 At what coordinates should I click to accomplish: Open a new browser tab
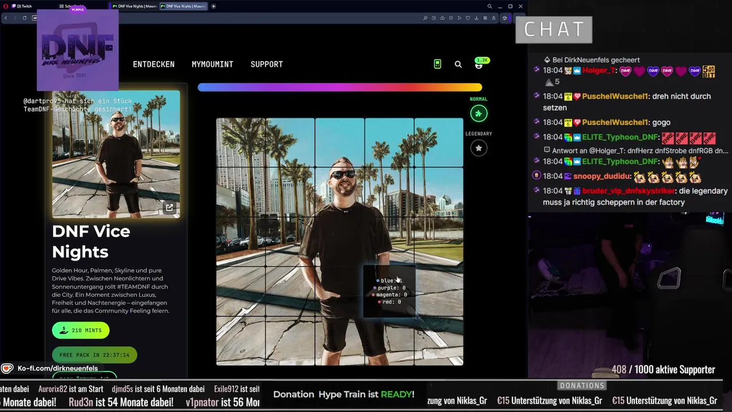(x=214, y=6)
